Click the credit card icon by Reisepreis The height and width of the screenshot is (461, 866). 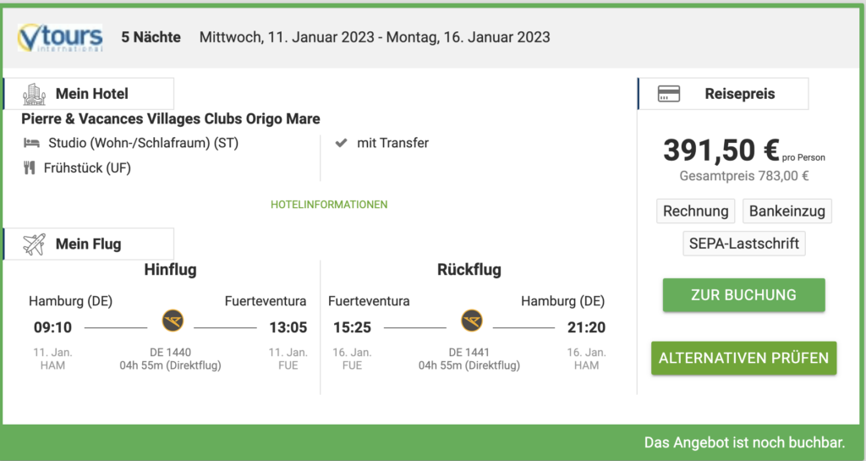[x=669, y=94]
